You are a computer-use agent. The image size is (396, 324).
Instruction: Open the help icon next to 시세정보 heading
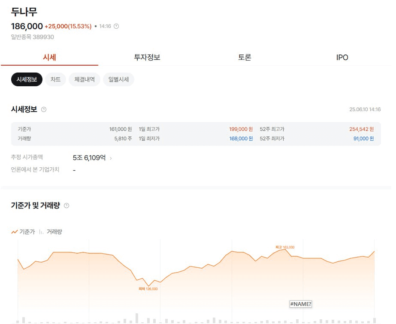pos(44,109)
